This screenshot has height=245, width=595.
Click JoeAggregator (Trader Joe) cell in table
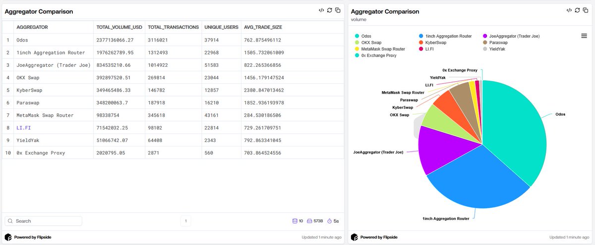point(54,65)
